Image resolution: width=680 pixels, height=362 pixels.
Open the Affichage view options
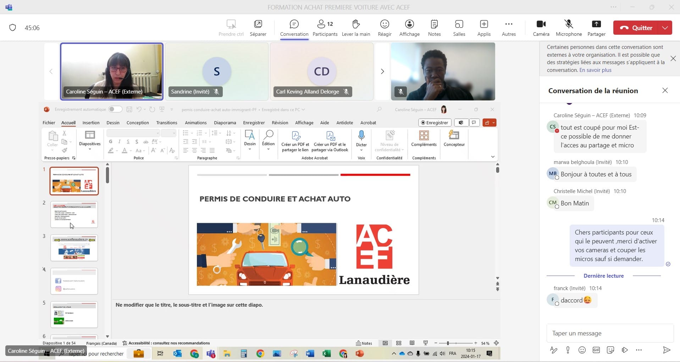tap(409, 28)
